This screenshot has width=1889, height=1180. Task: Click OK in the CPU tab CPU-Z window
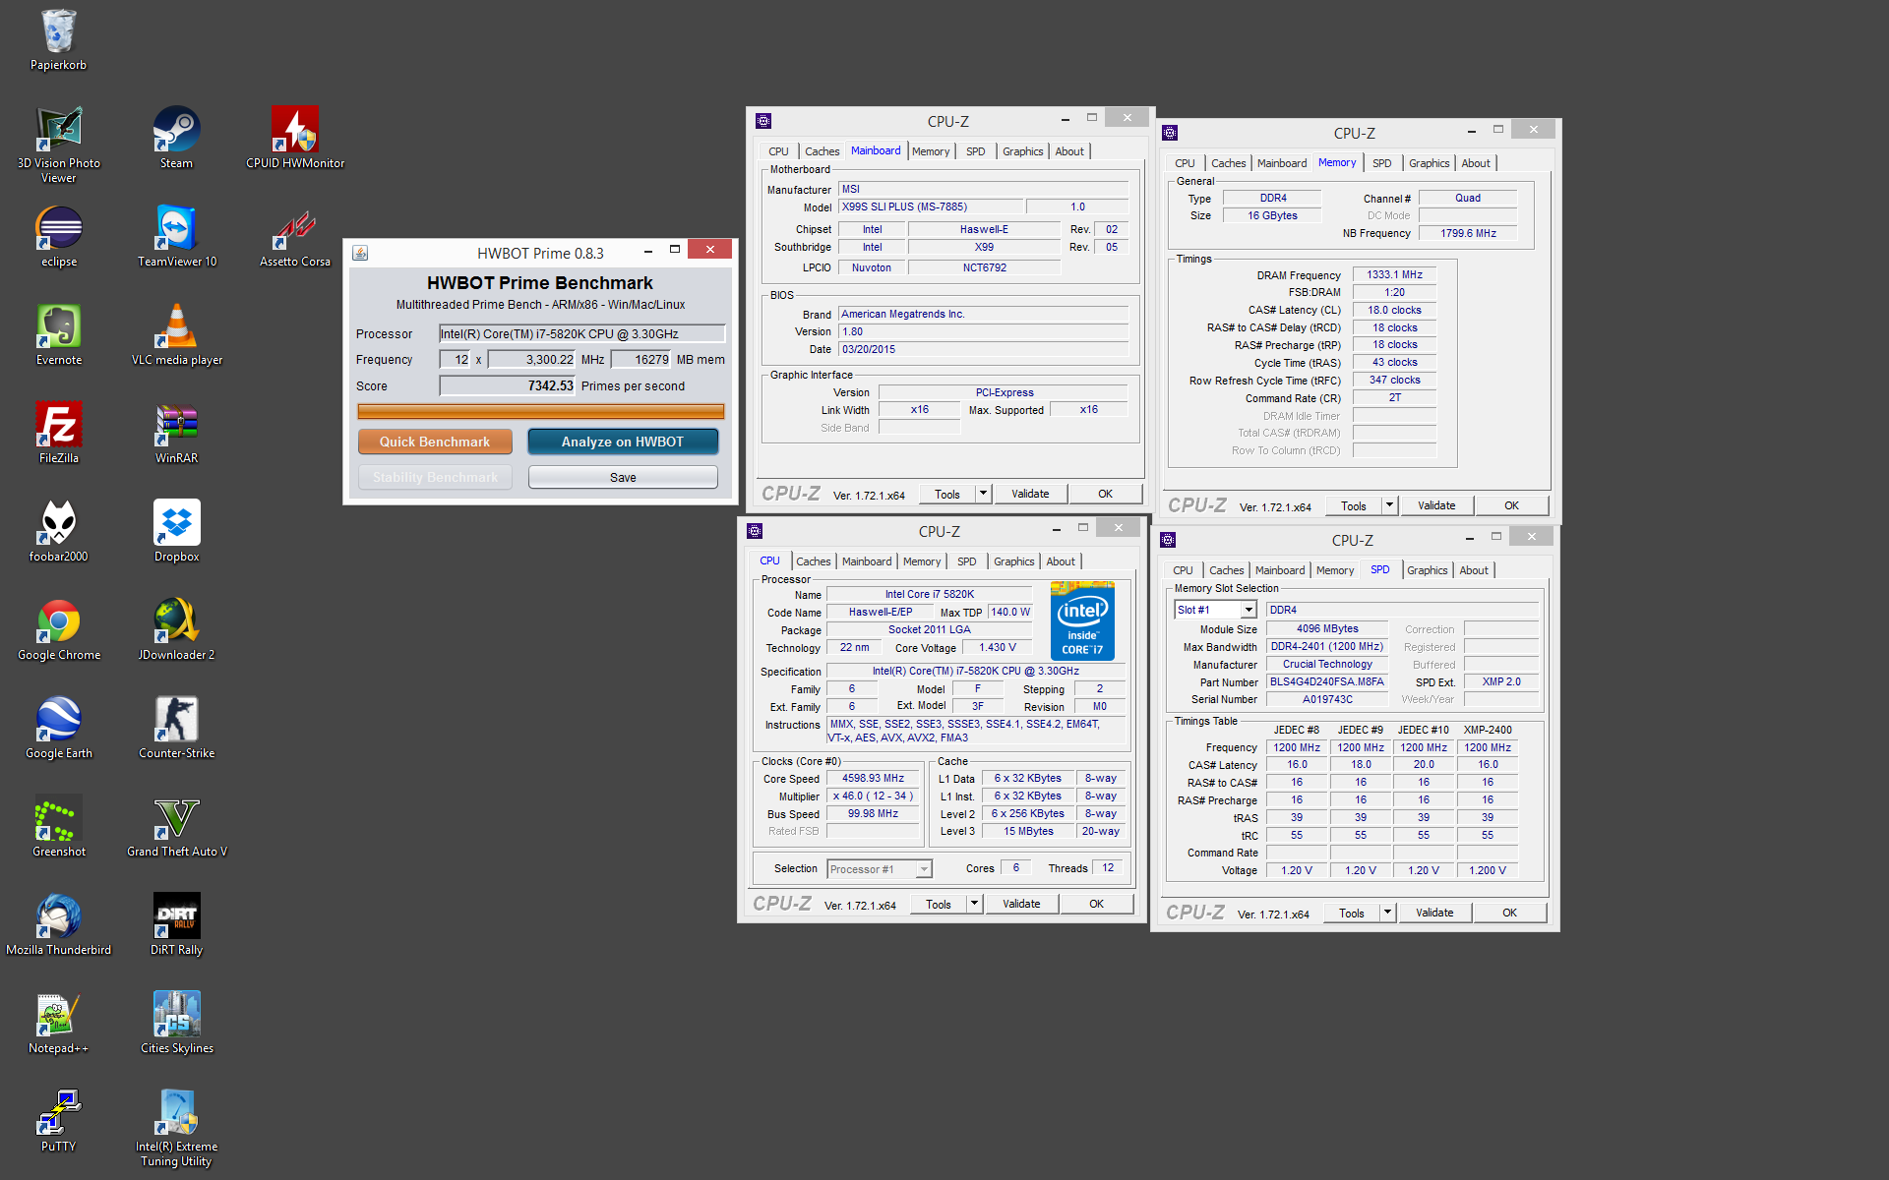pos(1096,904)
